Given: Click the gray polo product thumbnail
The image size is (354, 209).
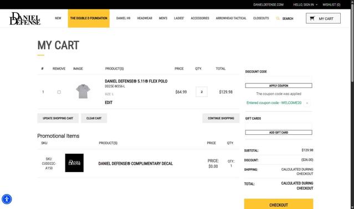Looking at the screenshot, I should coord(83,91).
